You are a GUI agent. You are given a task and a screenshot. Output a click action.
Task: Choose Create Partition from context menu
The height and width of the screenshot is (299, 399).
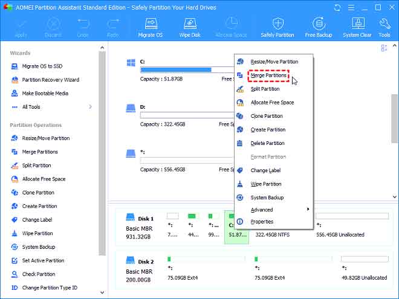coord(274,130)
